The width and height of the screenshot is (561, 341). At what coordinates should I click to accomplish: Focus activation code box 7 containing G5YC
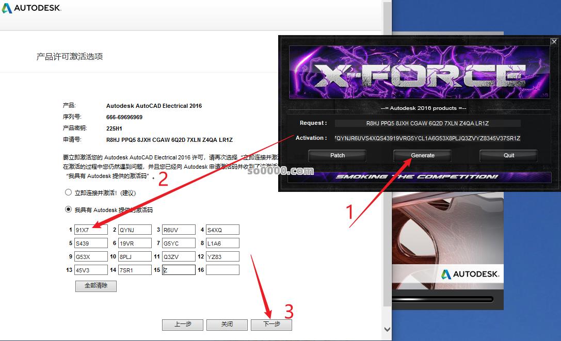tap(179, 243)
